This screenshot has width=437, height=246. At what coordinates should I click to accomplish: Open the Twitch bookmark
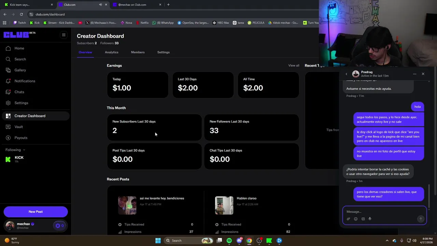19,23
